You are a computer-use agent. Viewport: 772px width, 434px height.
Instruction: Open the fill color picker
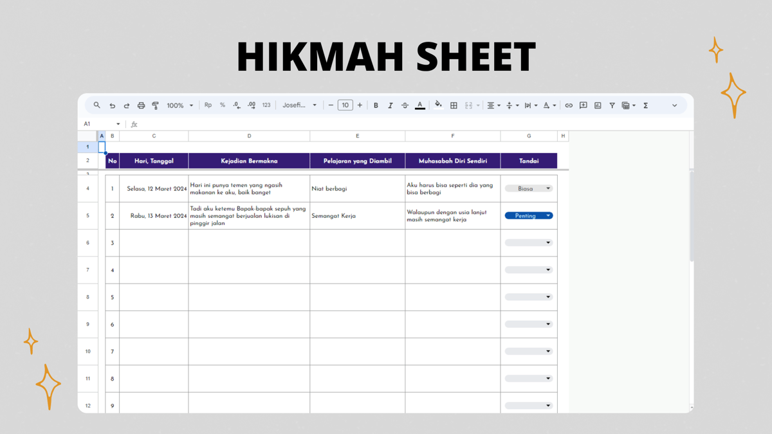[x=438, y=105]
